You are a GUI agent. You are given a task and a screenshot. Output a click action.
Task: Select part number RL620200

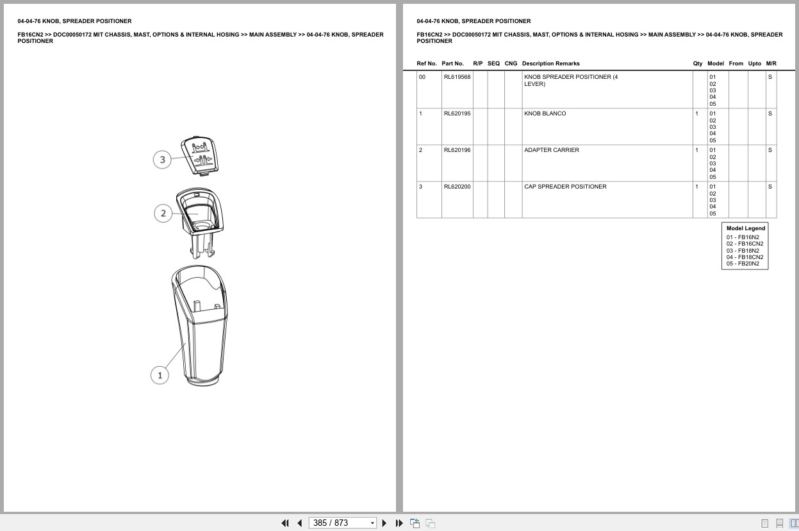coord(457,187)
